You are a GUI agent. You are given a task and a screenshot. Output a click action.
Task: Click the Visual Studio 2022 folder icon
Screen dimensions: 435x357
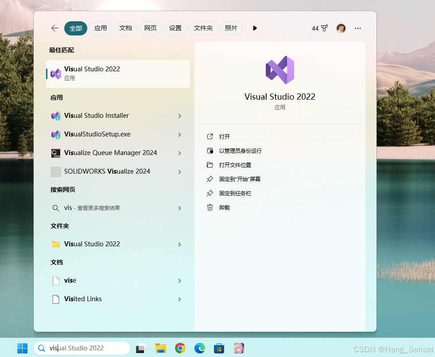56,244
